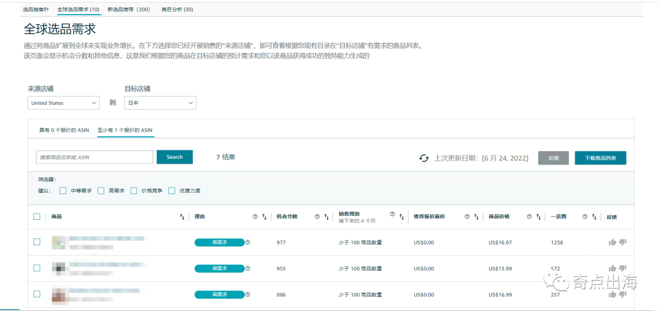Viewport: 659px width, 311px height.
Task: Enable the 价格竞争 filter checkbox
Action: click(x=134, y=190)
